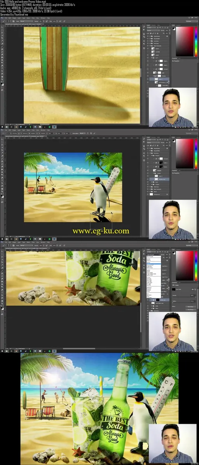Click the Ps logo in penguin frame

point(2,130)
